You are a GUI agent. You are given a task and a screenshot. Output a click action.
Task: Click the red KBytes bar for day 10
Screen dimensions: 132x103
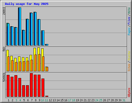click(43, 88)
